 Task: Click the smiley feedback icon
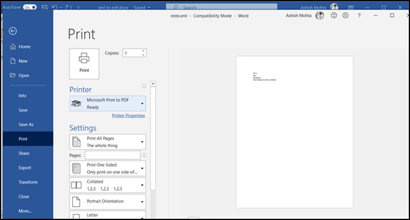click(x=334, y=15)
